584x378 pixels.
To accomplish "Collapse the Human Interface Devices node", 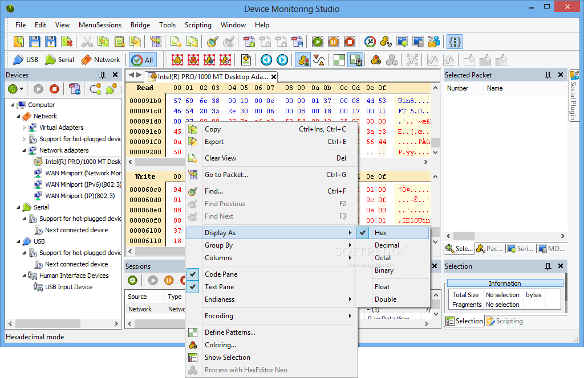I will 25,276.
